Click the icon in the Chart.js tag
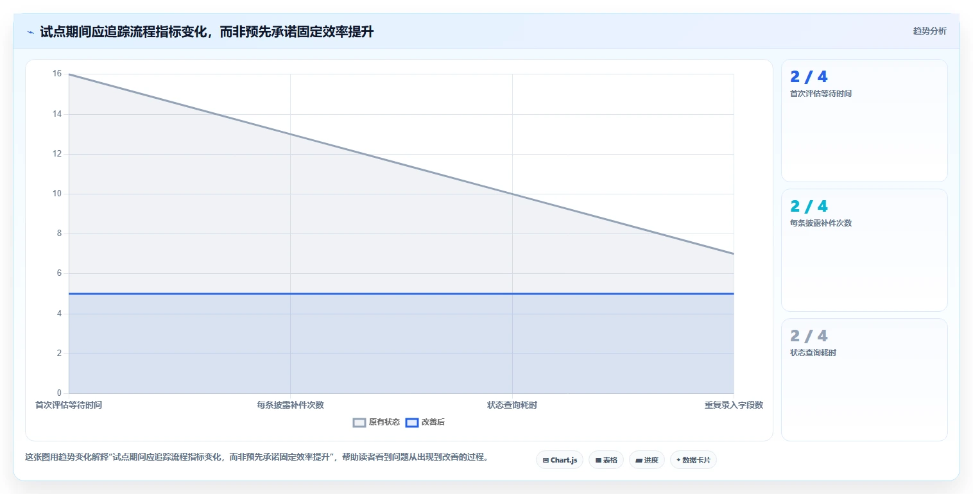This screenshot has height=494, width=973. 546,460
